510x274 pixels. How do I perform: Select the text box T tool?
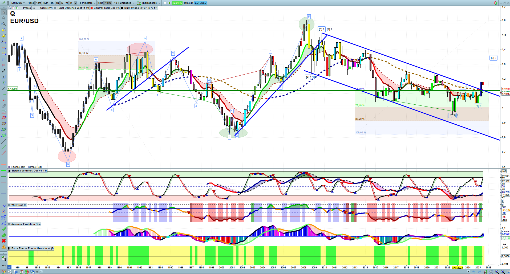pos(4,77)
